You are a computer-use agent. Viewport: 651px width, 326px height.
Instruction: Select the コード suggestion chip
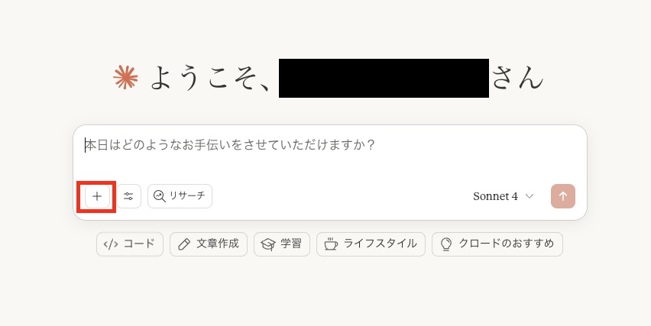coord(130,244)
